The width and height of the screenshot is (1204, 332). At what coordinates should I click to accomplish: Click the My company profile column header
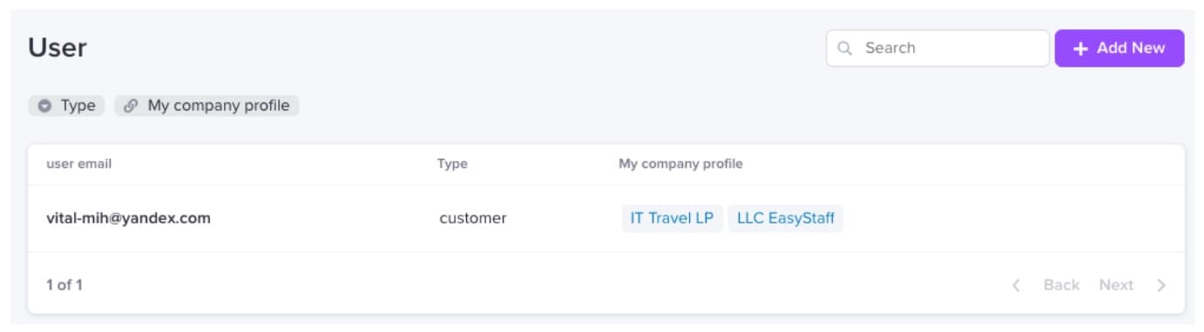(680, 163)
